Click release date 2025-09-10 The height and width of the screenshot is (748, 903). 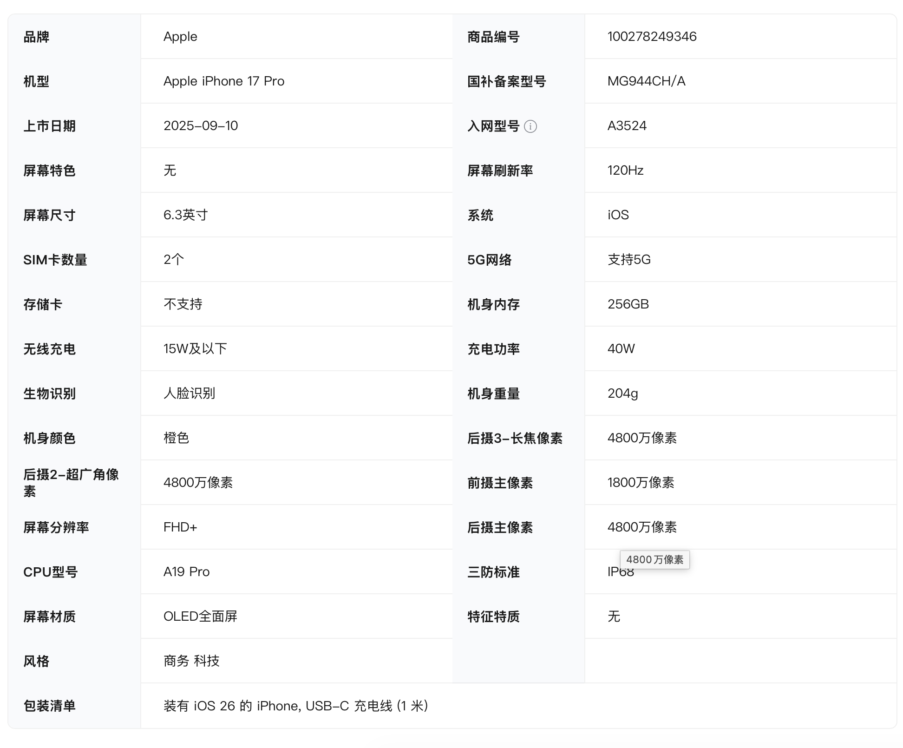click(x=200, y=126)
